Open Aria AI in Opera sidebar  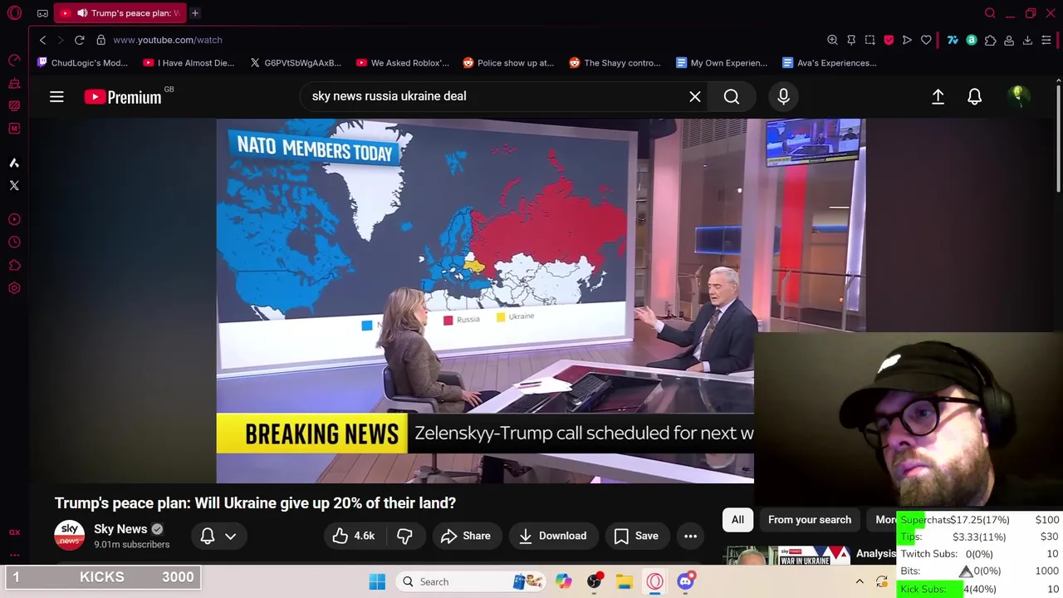pyautogui.click(x=14, y=163)
